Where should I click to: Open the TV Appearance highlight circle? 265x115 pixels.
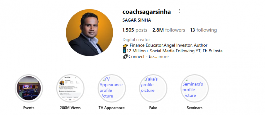coord(111,88)
